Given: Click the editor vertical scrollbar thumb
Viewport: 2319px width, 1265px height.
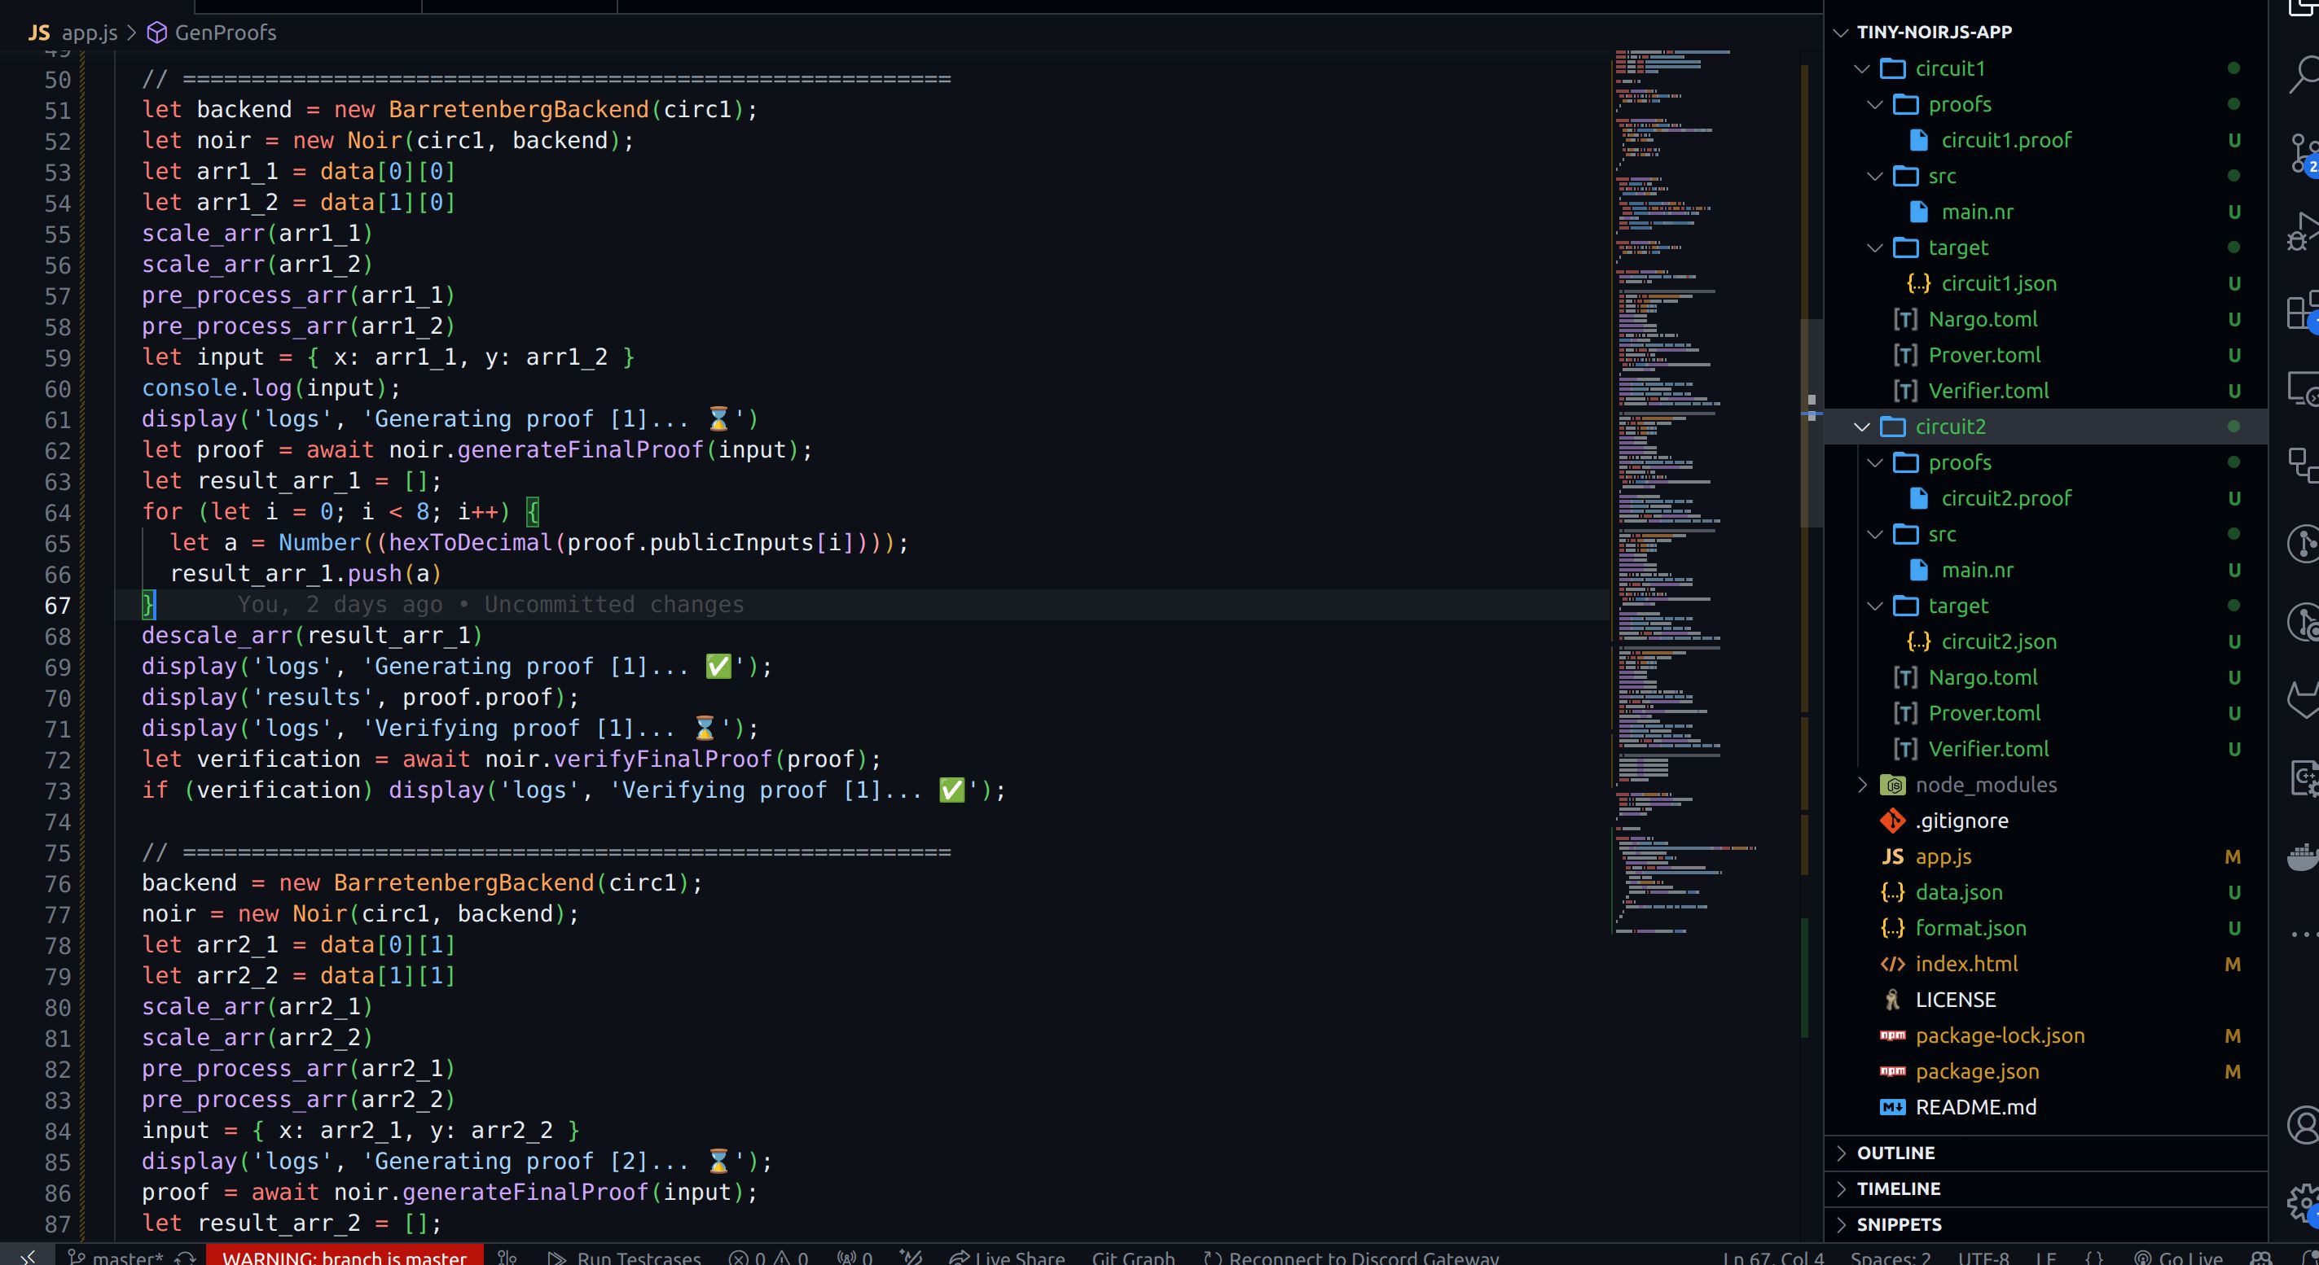Looking at the screenshot, I should pos(1812,422).
